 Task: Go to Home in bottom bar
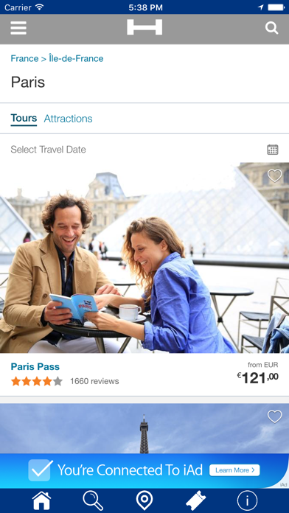coord(41,500)
